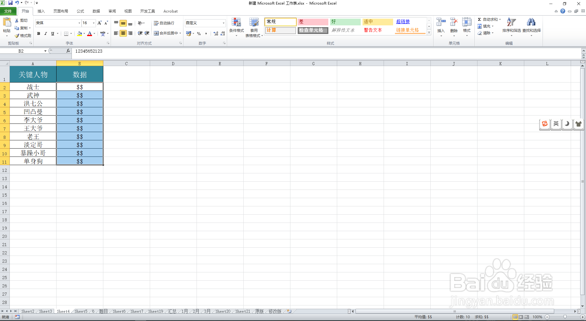Apply the 超链接 hyperlink style

click(410, 22)
